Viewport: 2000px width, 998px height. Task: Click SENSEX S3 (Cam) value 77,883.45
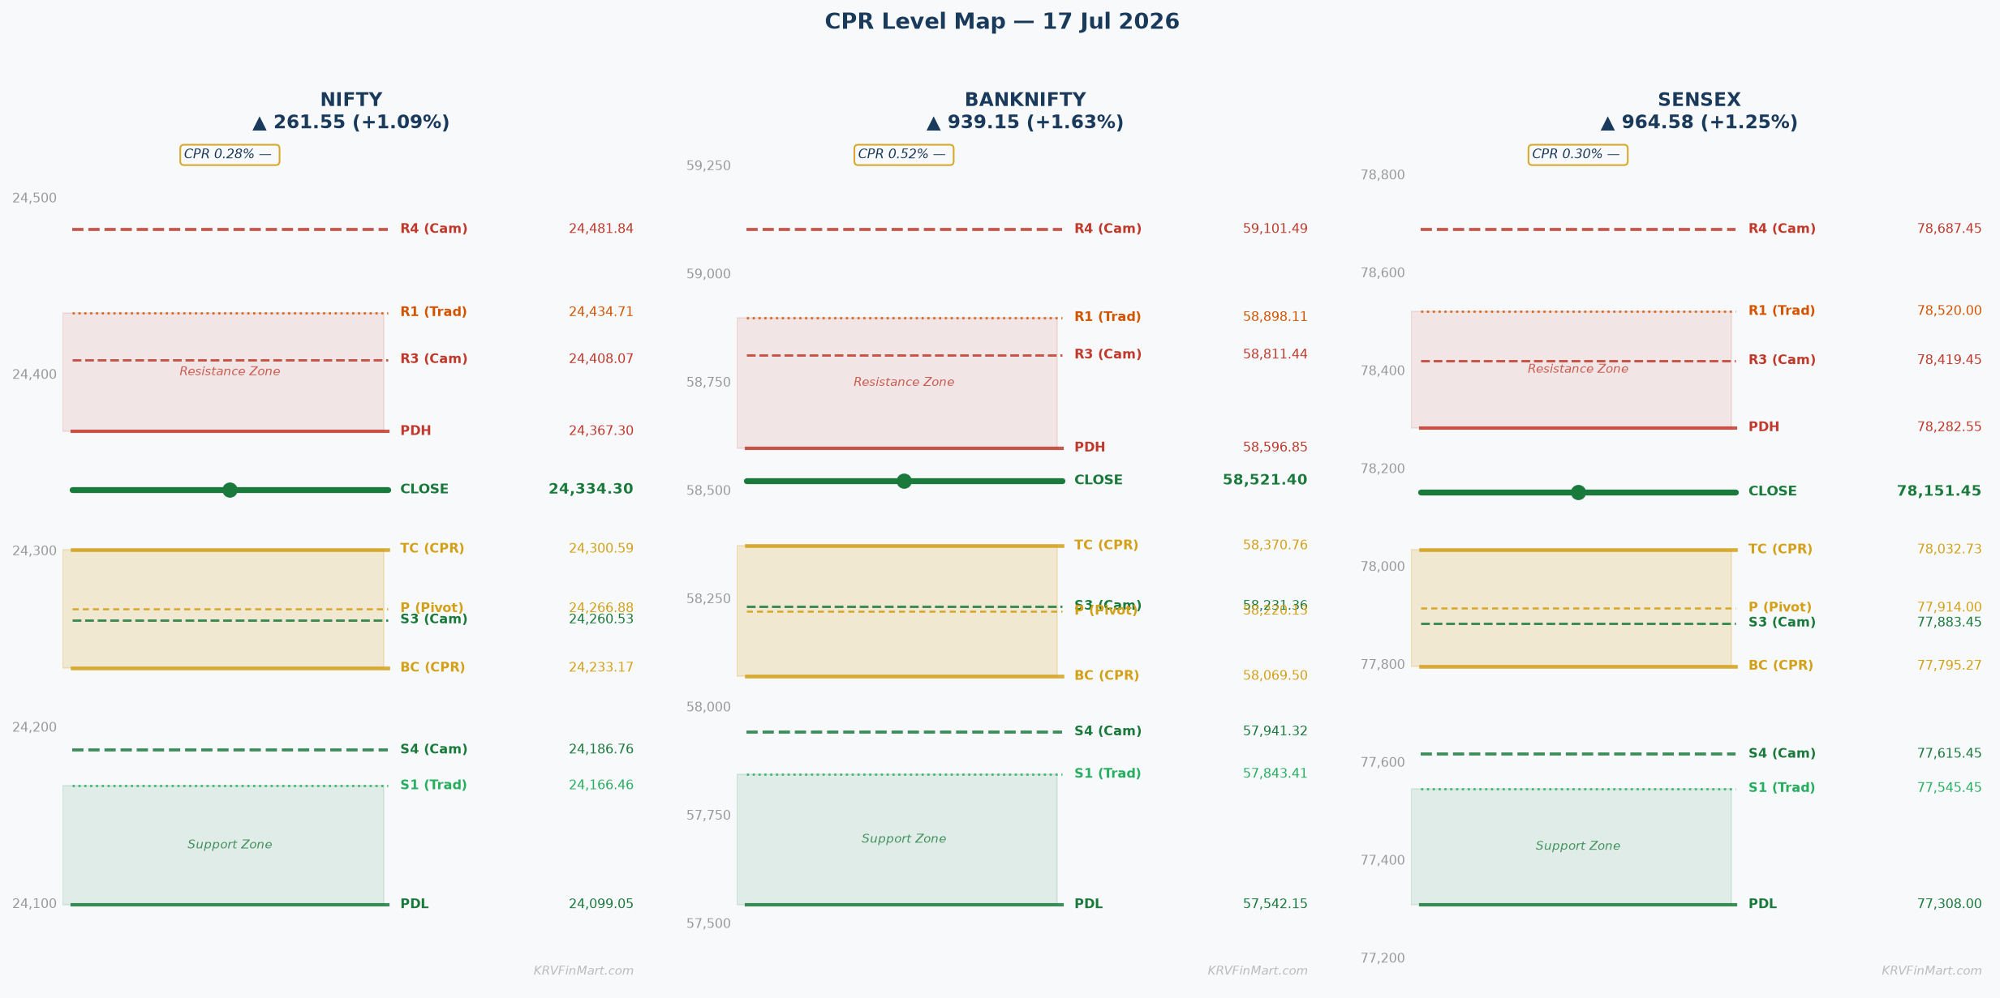click(1950, 623)
